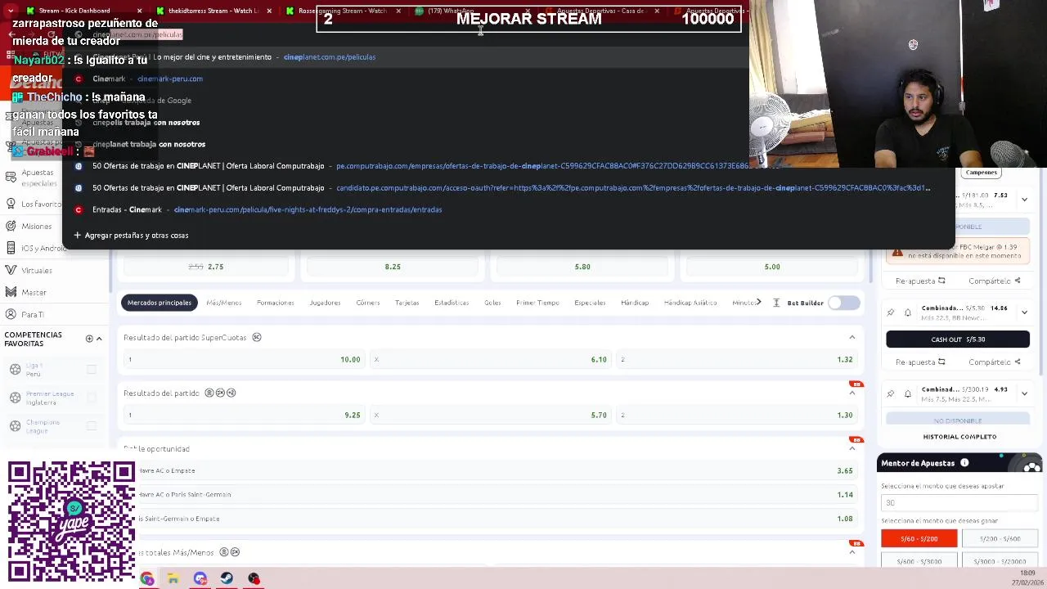Open Apuestas especiales sidebar icon
Viewport: 1047px width, 589px height.
click(x=11, y=177)
